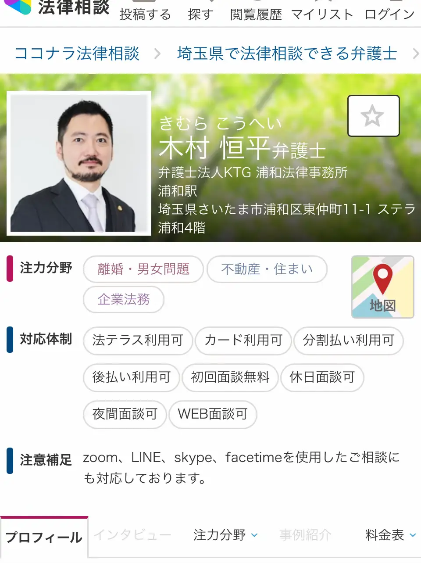The image size is (421, 563).
Task: Switch to the 事例紹介 tab
Action: click(305, 535)
